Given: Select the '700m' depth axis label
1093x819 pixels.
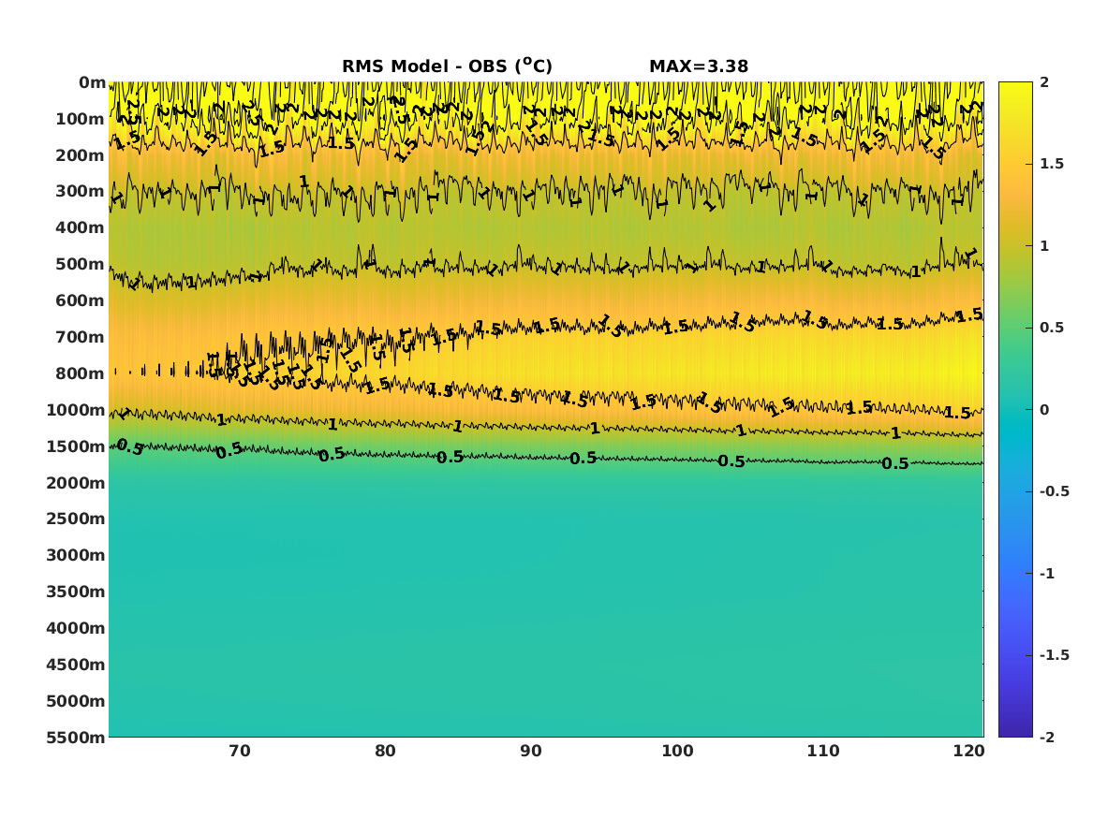Looking at the screenshot, I should coord(81,337).
